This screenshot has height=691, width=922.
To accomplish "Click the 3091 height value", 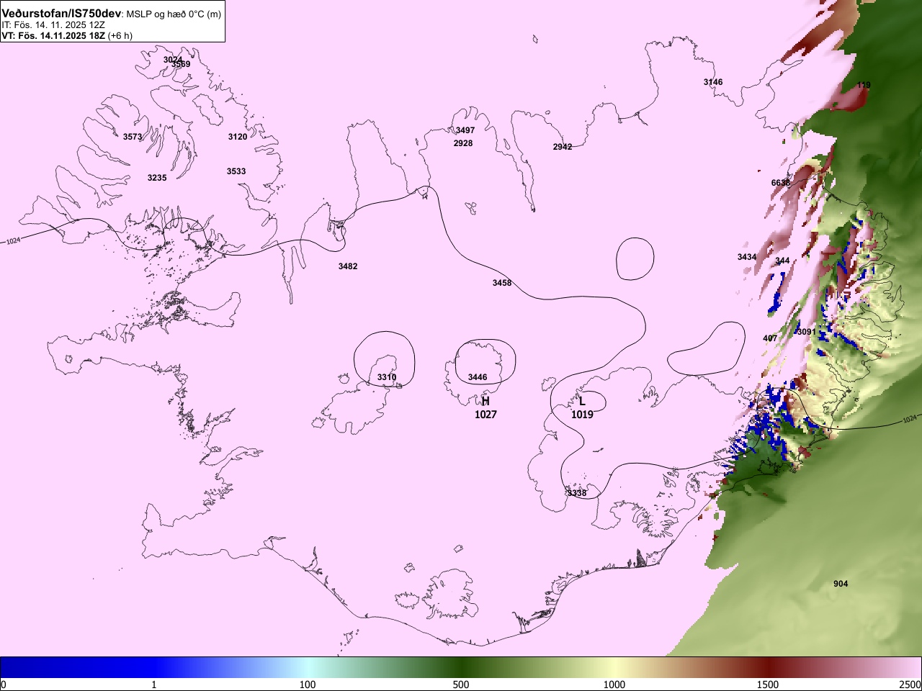I will point(807,332).
